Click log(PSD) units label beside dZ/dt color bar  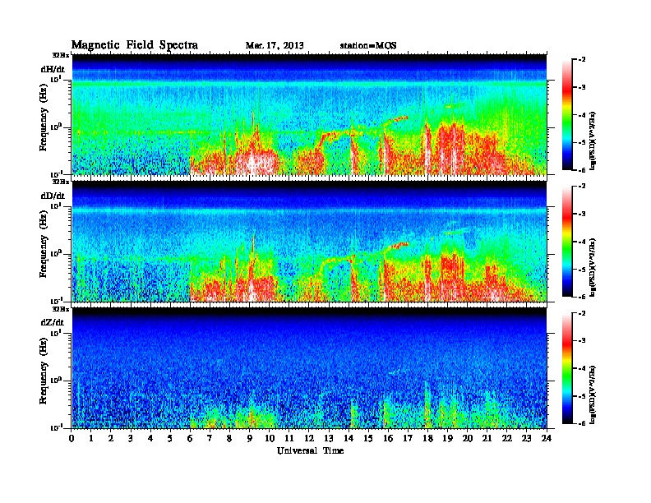593,395
